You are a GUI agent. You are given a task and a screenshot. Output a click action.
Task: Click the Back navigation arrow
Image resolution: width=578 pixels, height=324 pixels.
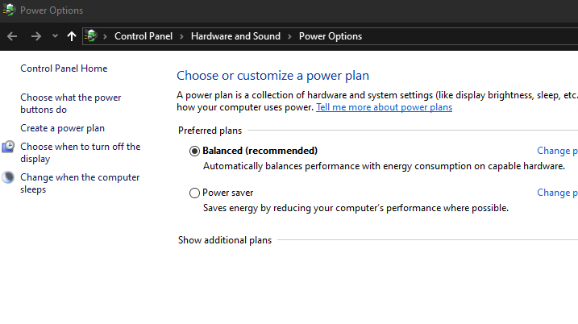pos(12,36)
